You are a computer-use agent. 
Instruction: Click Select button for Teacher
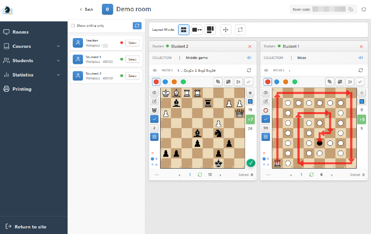(x=132, y=43)
